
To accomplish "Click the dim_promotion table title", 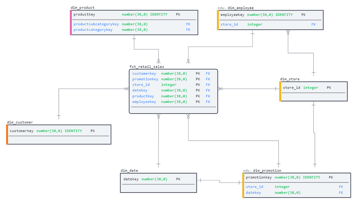I will (x=267, y=171).
